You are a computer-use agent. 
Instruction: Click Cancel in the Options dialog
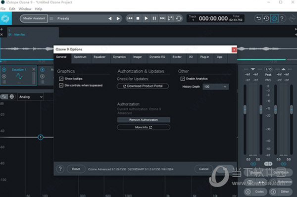(204, 169)
